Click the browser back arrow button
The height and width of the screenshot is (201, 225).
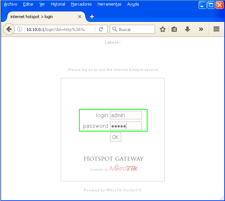tap(9, 29)
